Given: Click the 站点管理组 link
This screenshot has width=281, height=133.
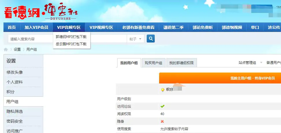Looking at the screenshot, I should (247, 63).
